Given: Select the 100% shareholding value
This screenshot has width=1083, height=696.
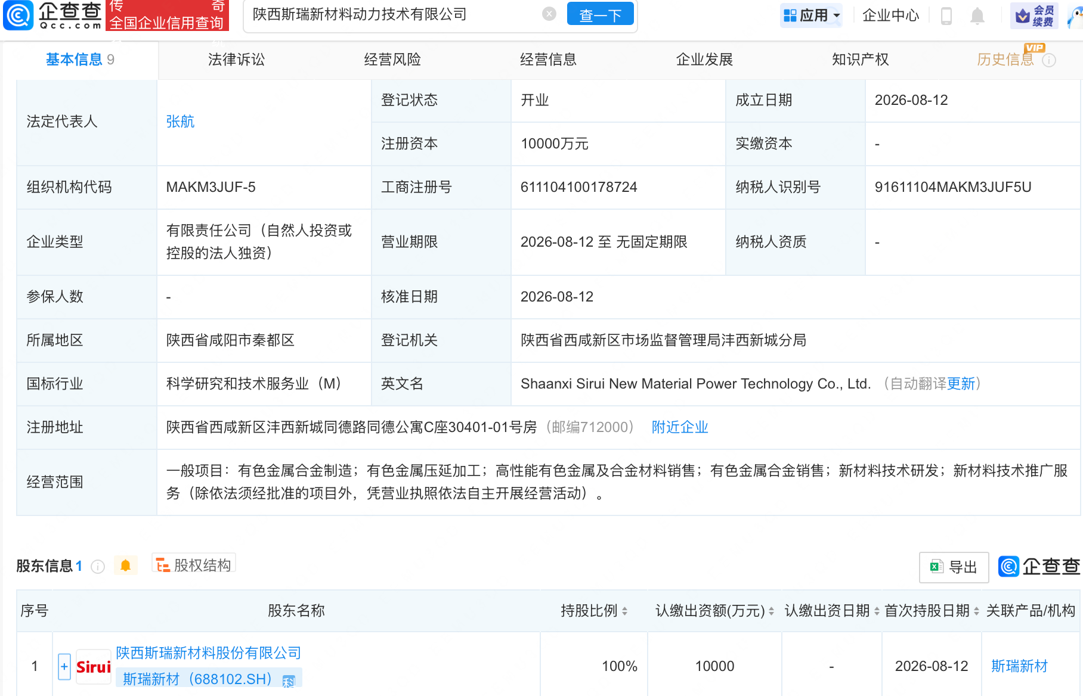Looking at the screenshot, I should [x=619, y=666].
